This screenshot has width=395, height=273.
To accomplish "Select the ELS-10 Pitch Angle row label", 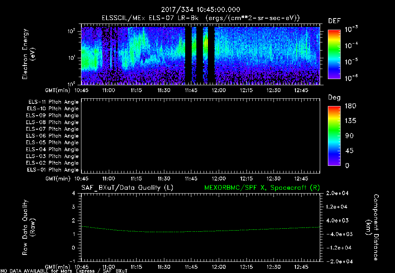I will pyautogui.click(x=53, y=109).
